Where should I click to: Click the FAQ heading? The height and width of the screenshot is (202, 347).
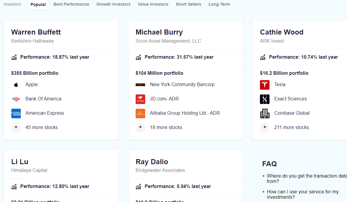pyautogui.click(x=269, y=164)
